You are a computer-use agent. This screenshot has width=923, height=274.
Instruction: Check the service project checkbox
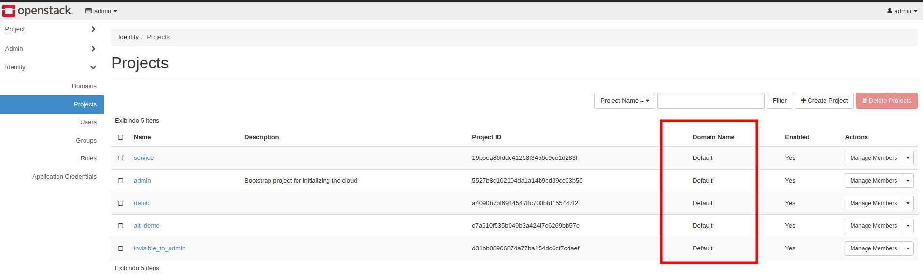point(121,158)
